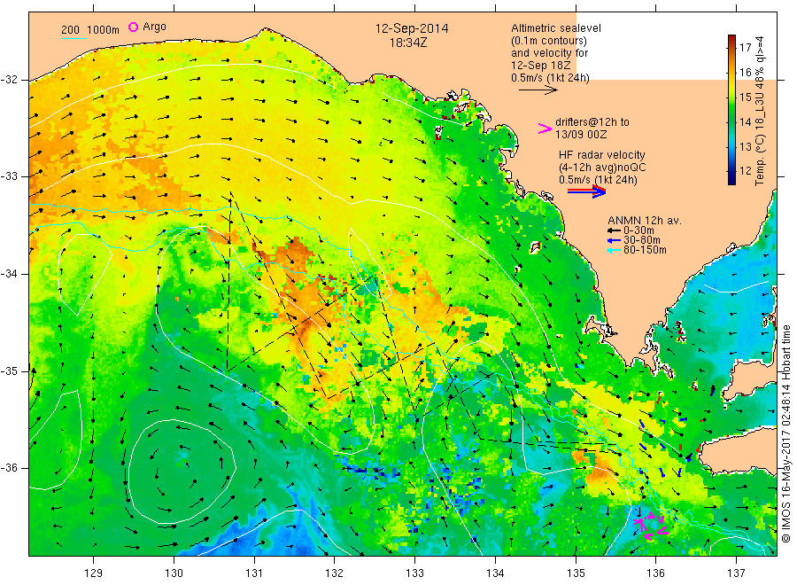
Task: Click the 'Altimetric sealevel' legend text
Action: point(556,28)
